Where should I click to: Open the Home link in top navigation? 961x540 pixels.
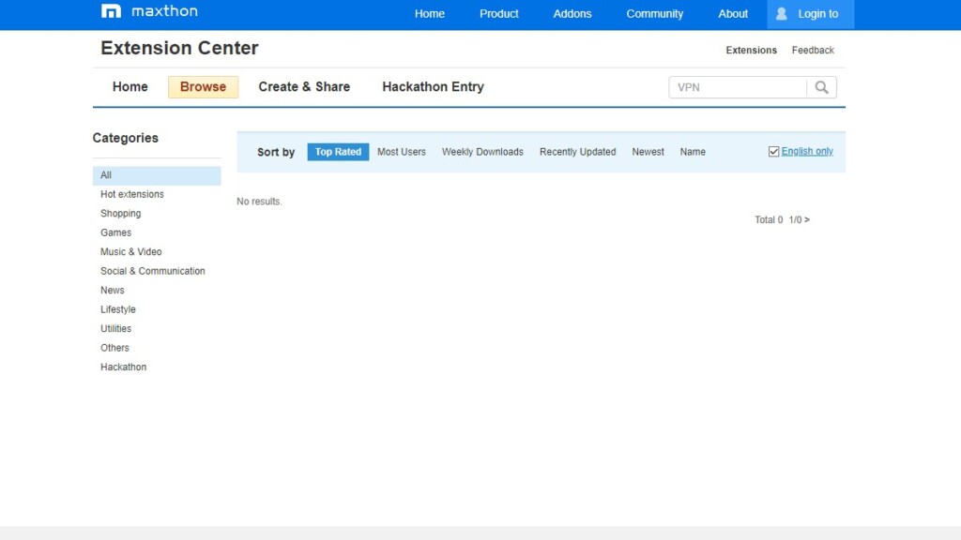tap(429, 13)
